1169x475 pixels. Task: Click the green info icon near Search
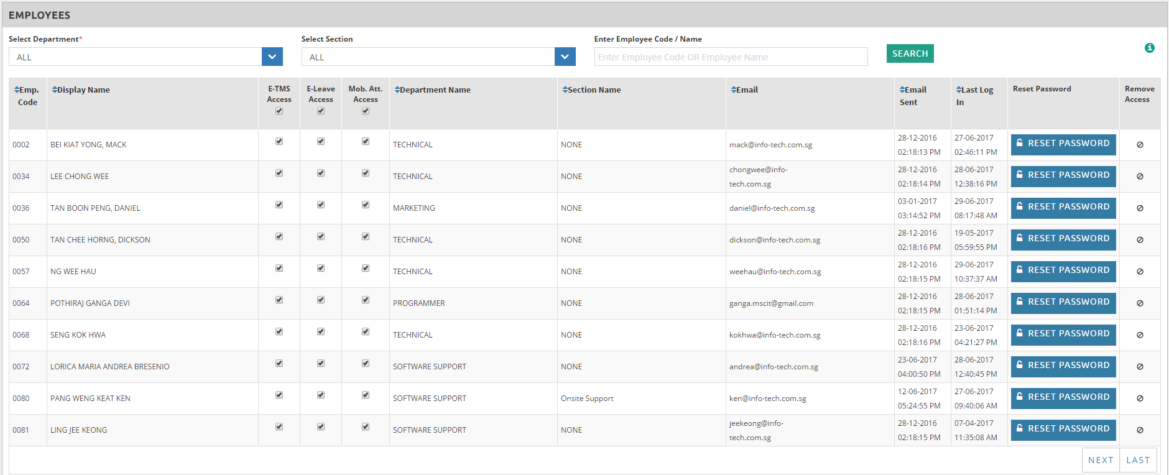pos(1150,48)
